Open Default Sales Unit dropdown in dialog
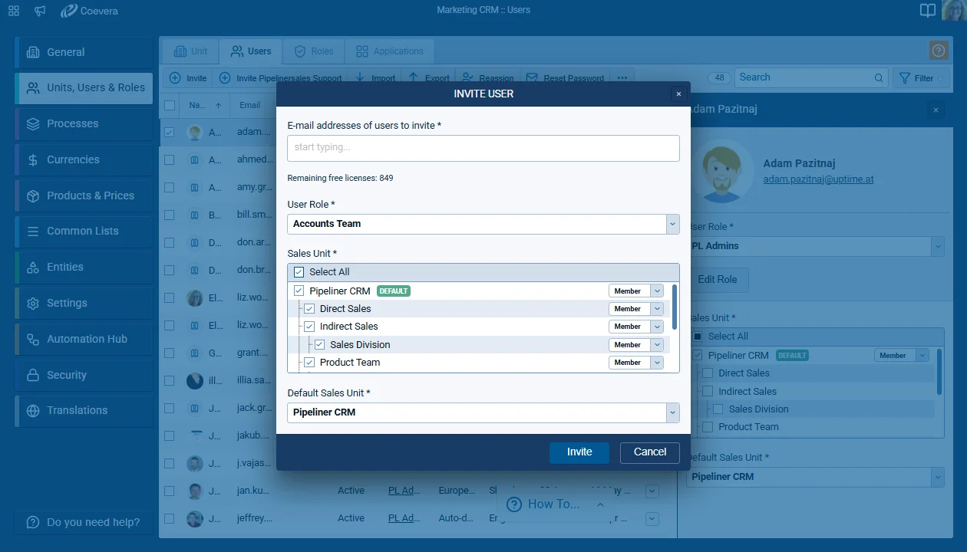The height and width of the screenshot is (552, 967). [484, 412]
